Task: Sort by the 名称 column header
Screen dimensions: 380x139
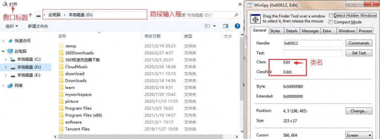Action: (x=62, y=36)
